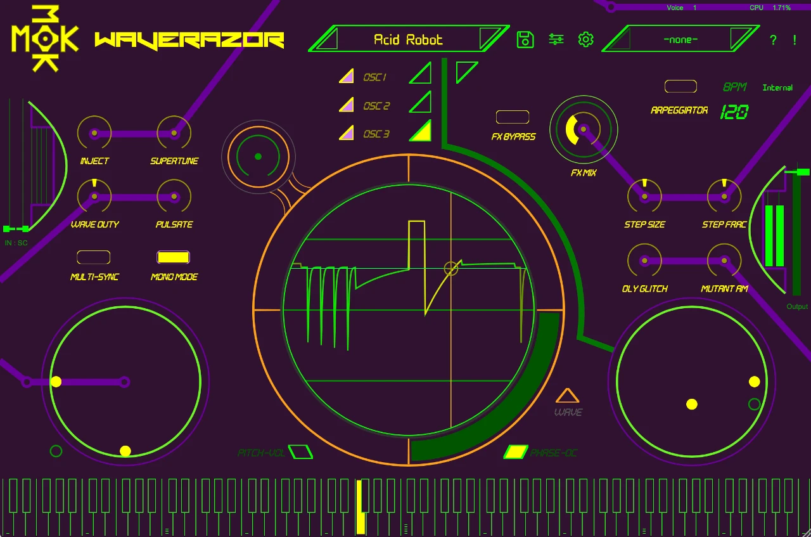Image resolution: width=811 pixels, height=537 pixels.
Task: Click the PULSATE knob
Action: 174,197
